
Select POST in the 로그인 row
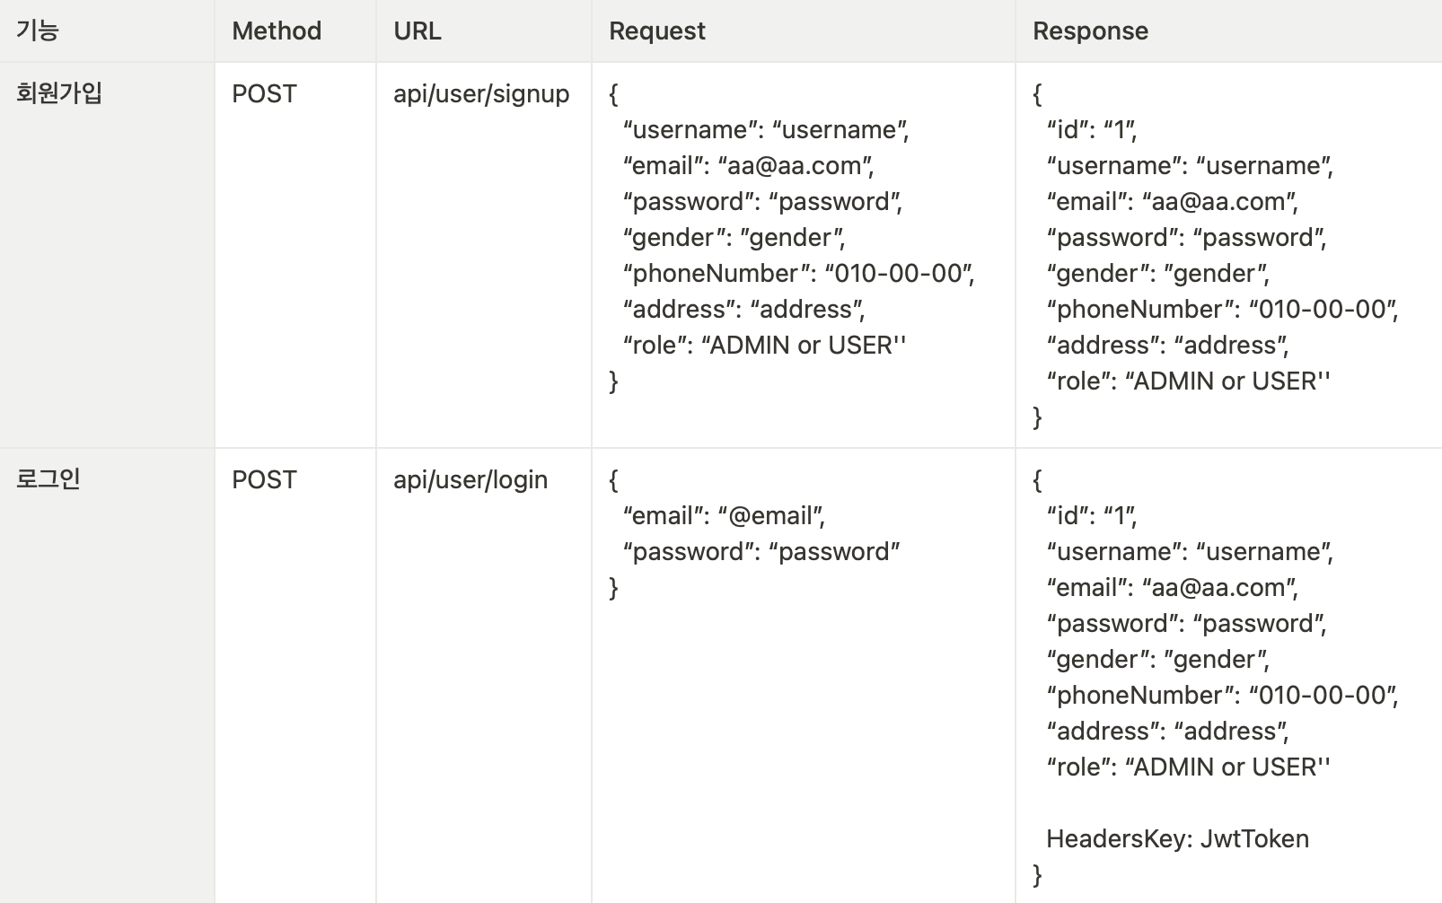[x=264, y=479]
